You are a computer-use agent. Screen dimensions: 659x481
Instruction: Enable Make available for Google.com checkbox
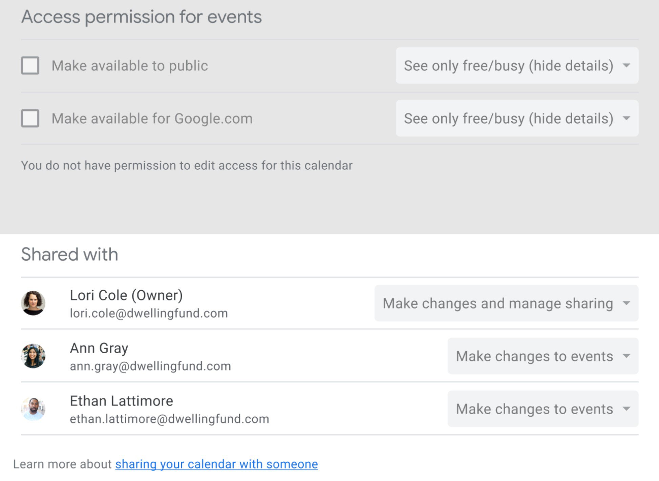pyautogui.click(x=30, y=118)
